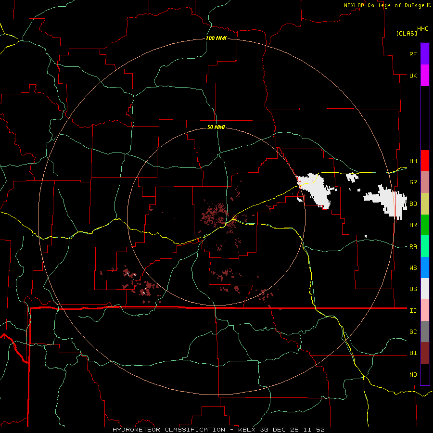Click the RF purple legend swatch
This screenshot has width=433, height=433.
point(425,54)
